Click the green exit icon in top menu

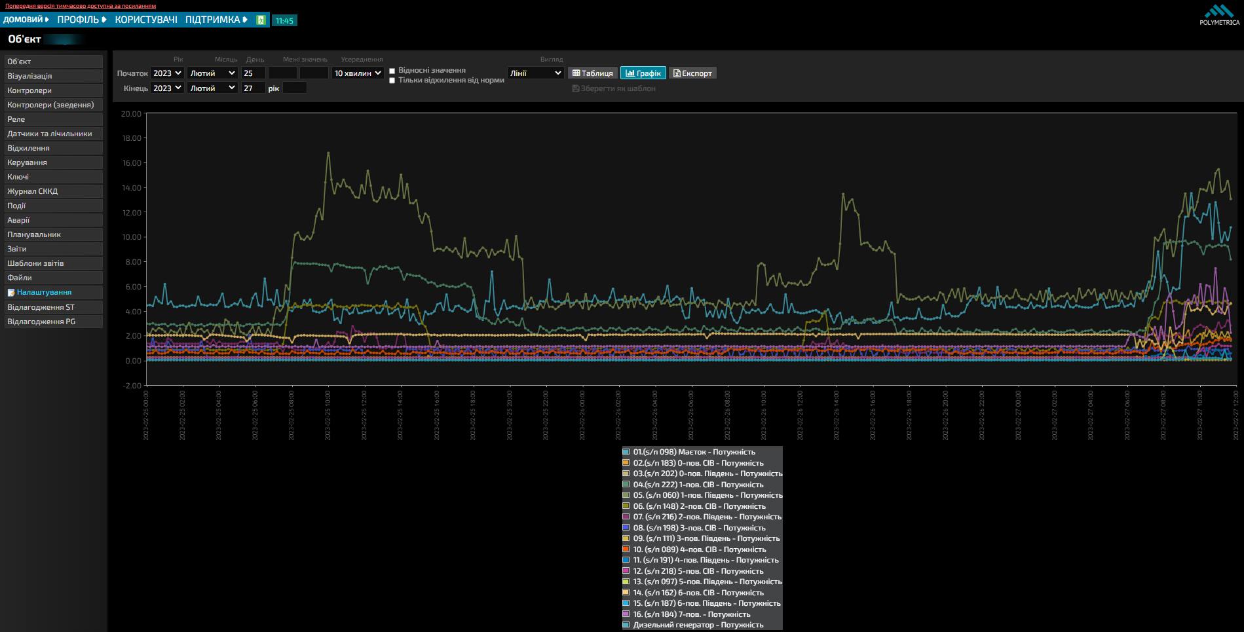pyautogui.click(x=261, y=20)
